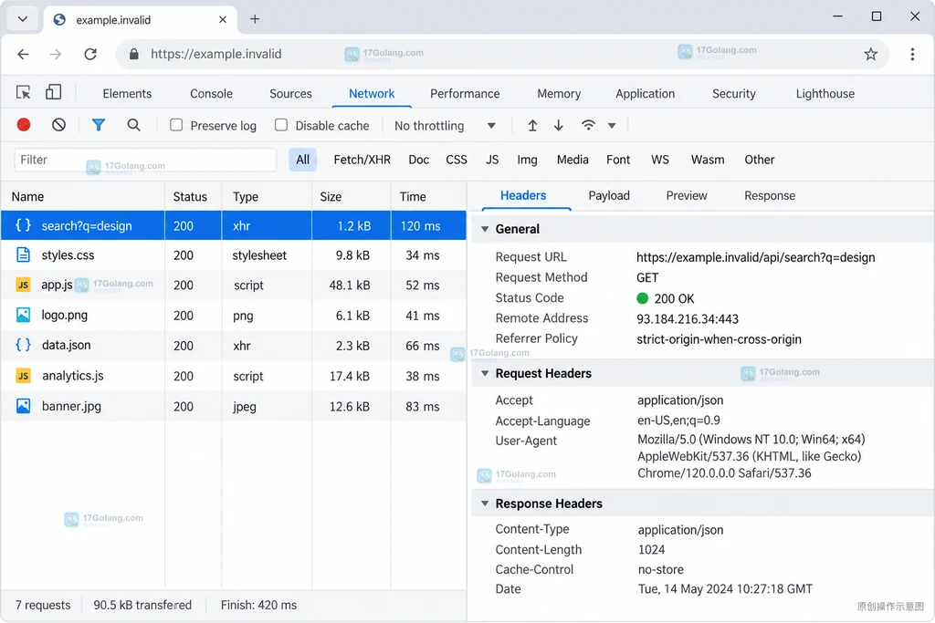Image resolution: width=935 pixels, height=623 pixels.
Task: Activate the inspect element picker icon
Action: tap(23, 92)
